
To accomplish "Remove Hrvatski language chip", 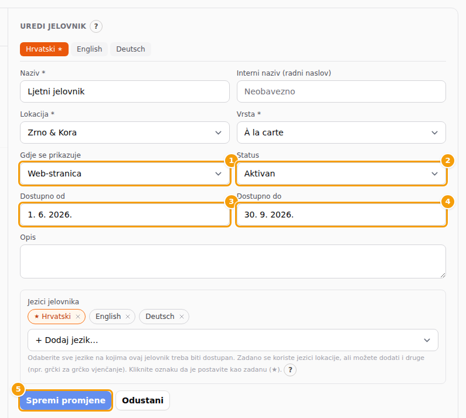I will pos(78,317).
